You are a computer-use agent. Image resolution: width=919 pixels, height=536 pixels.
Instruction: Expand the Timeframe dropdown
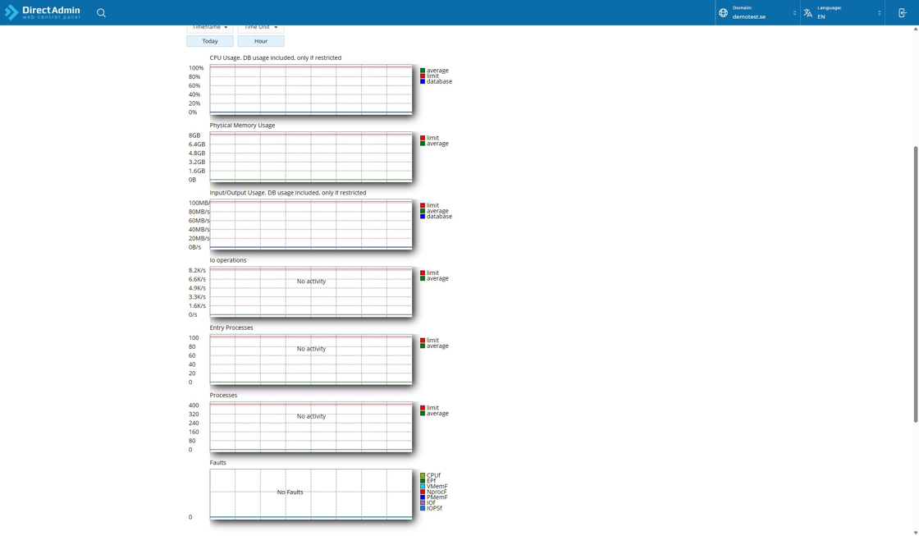210,27
